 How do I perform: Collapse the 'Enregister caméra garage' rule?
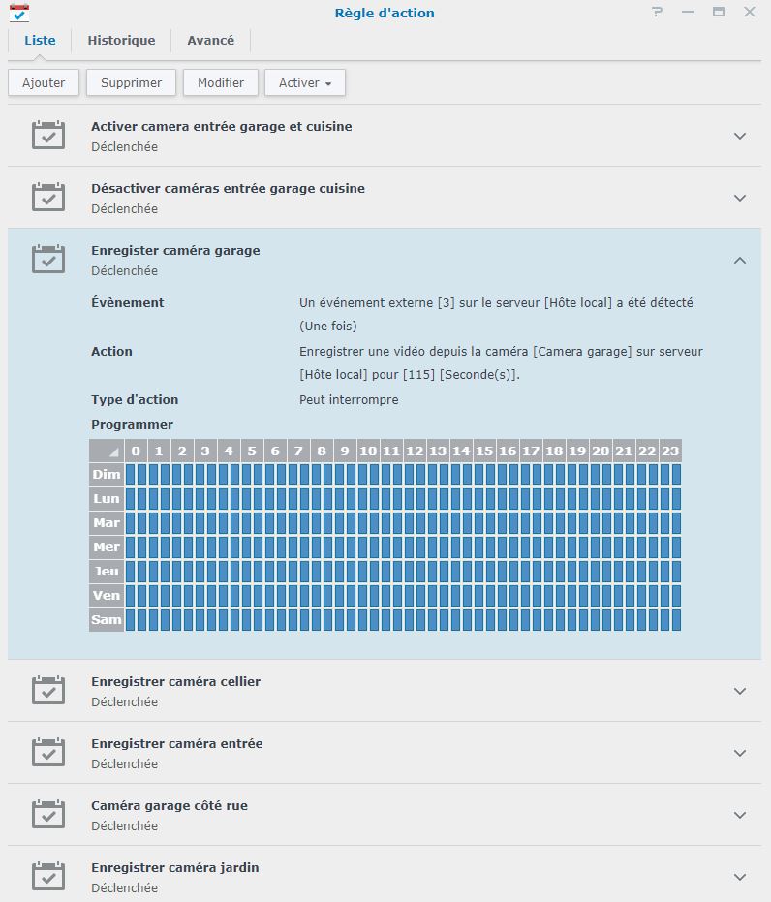[740, 260]
